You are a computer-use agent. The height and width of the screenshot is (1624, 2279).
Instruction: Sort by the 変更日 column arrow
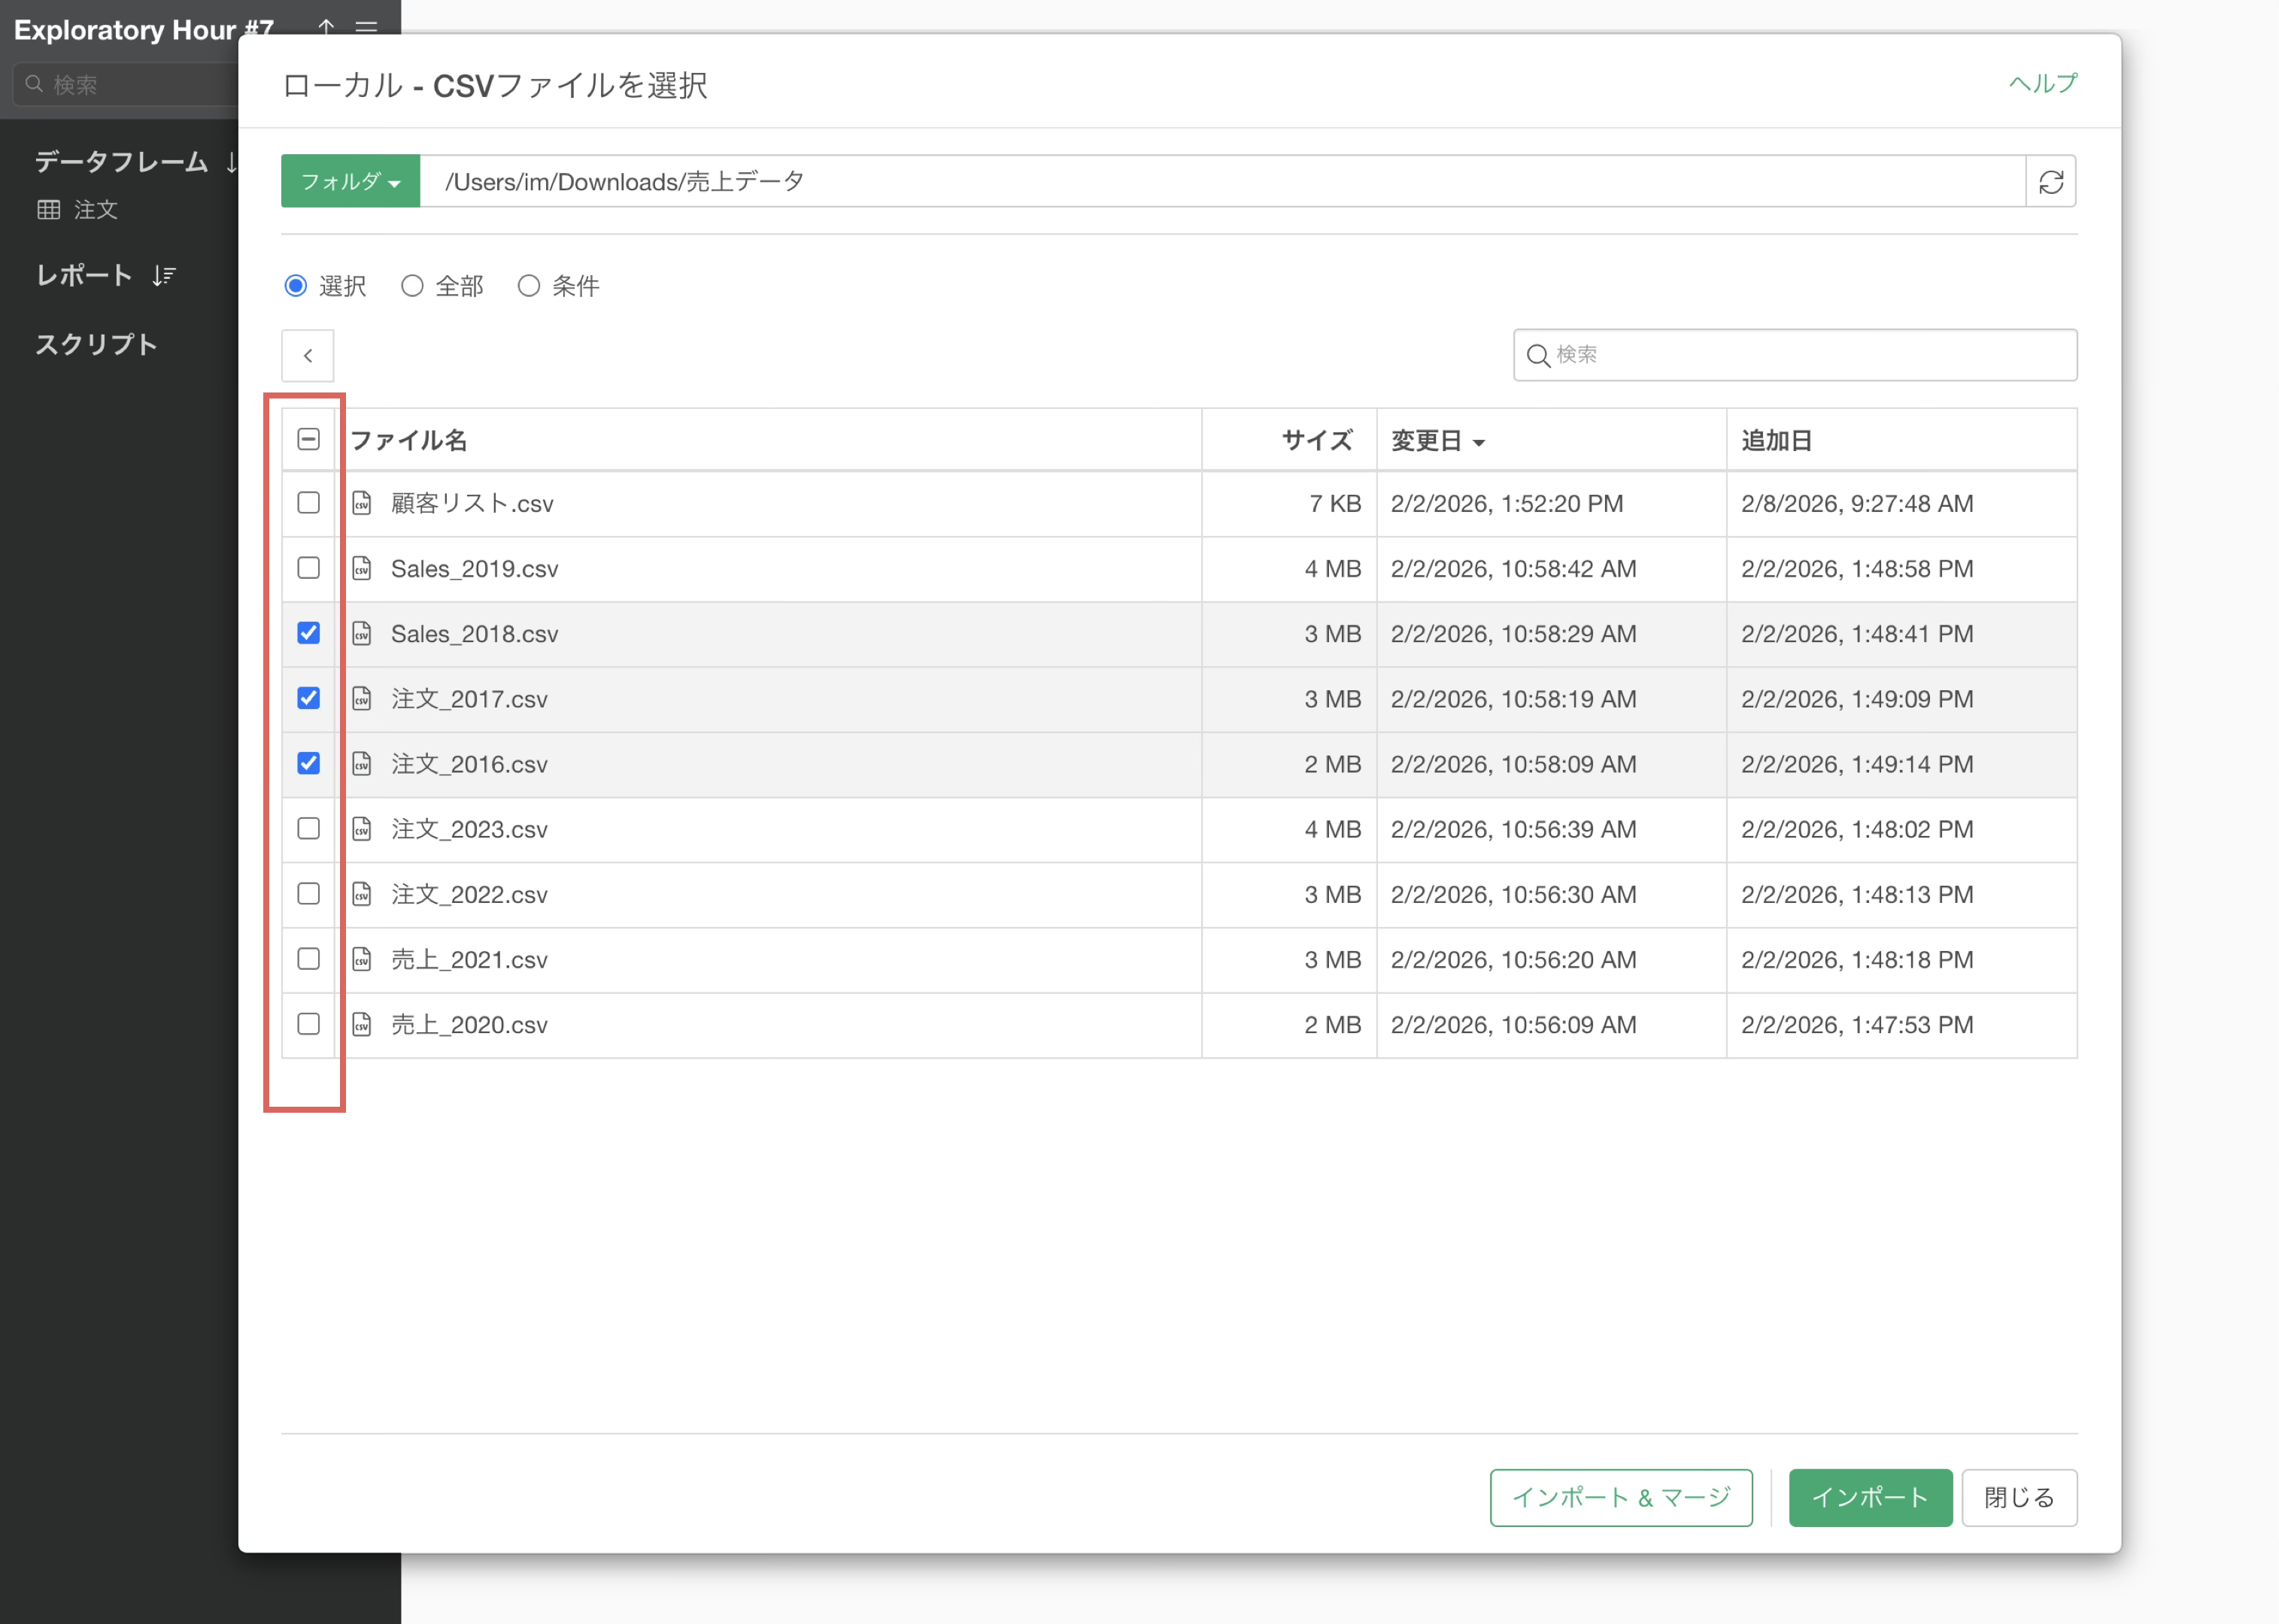click(1479, 442)
